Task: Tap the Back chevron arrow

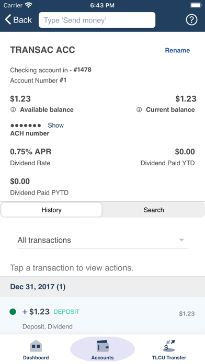Action: [8, 20]
